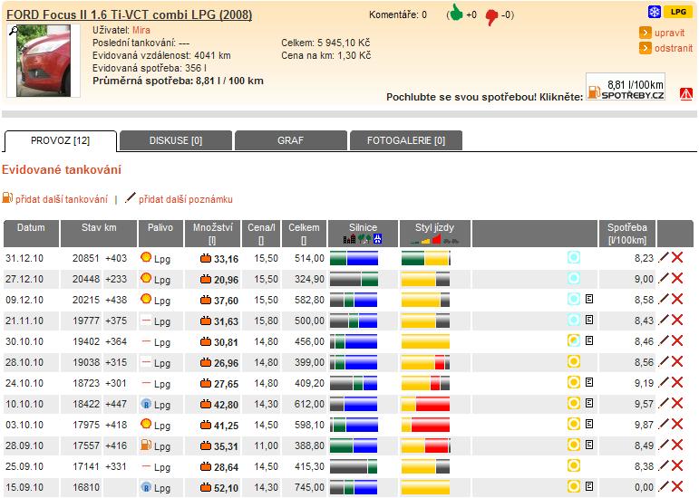Edit the 31.12.10 refueling entry with pencil
The width and height of the screenshot is (699, 498).
664,258
